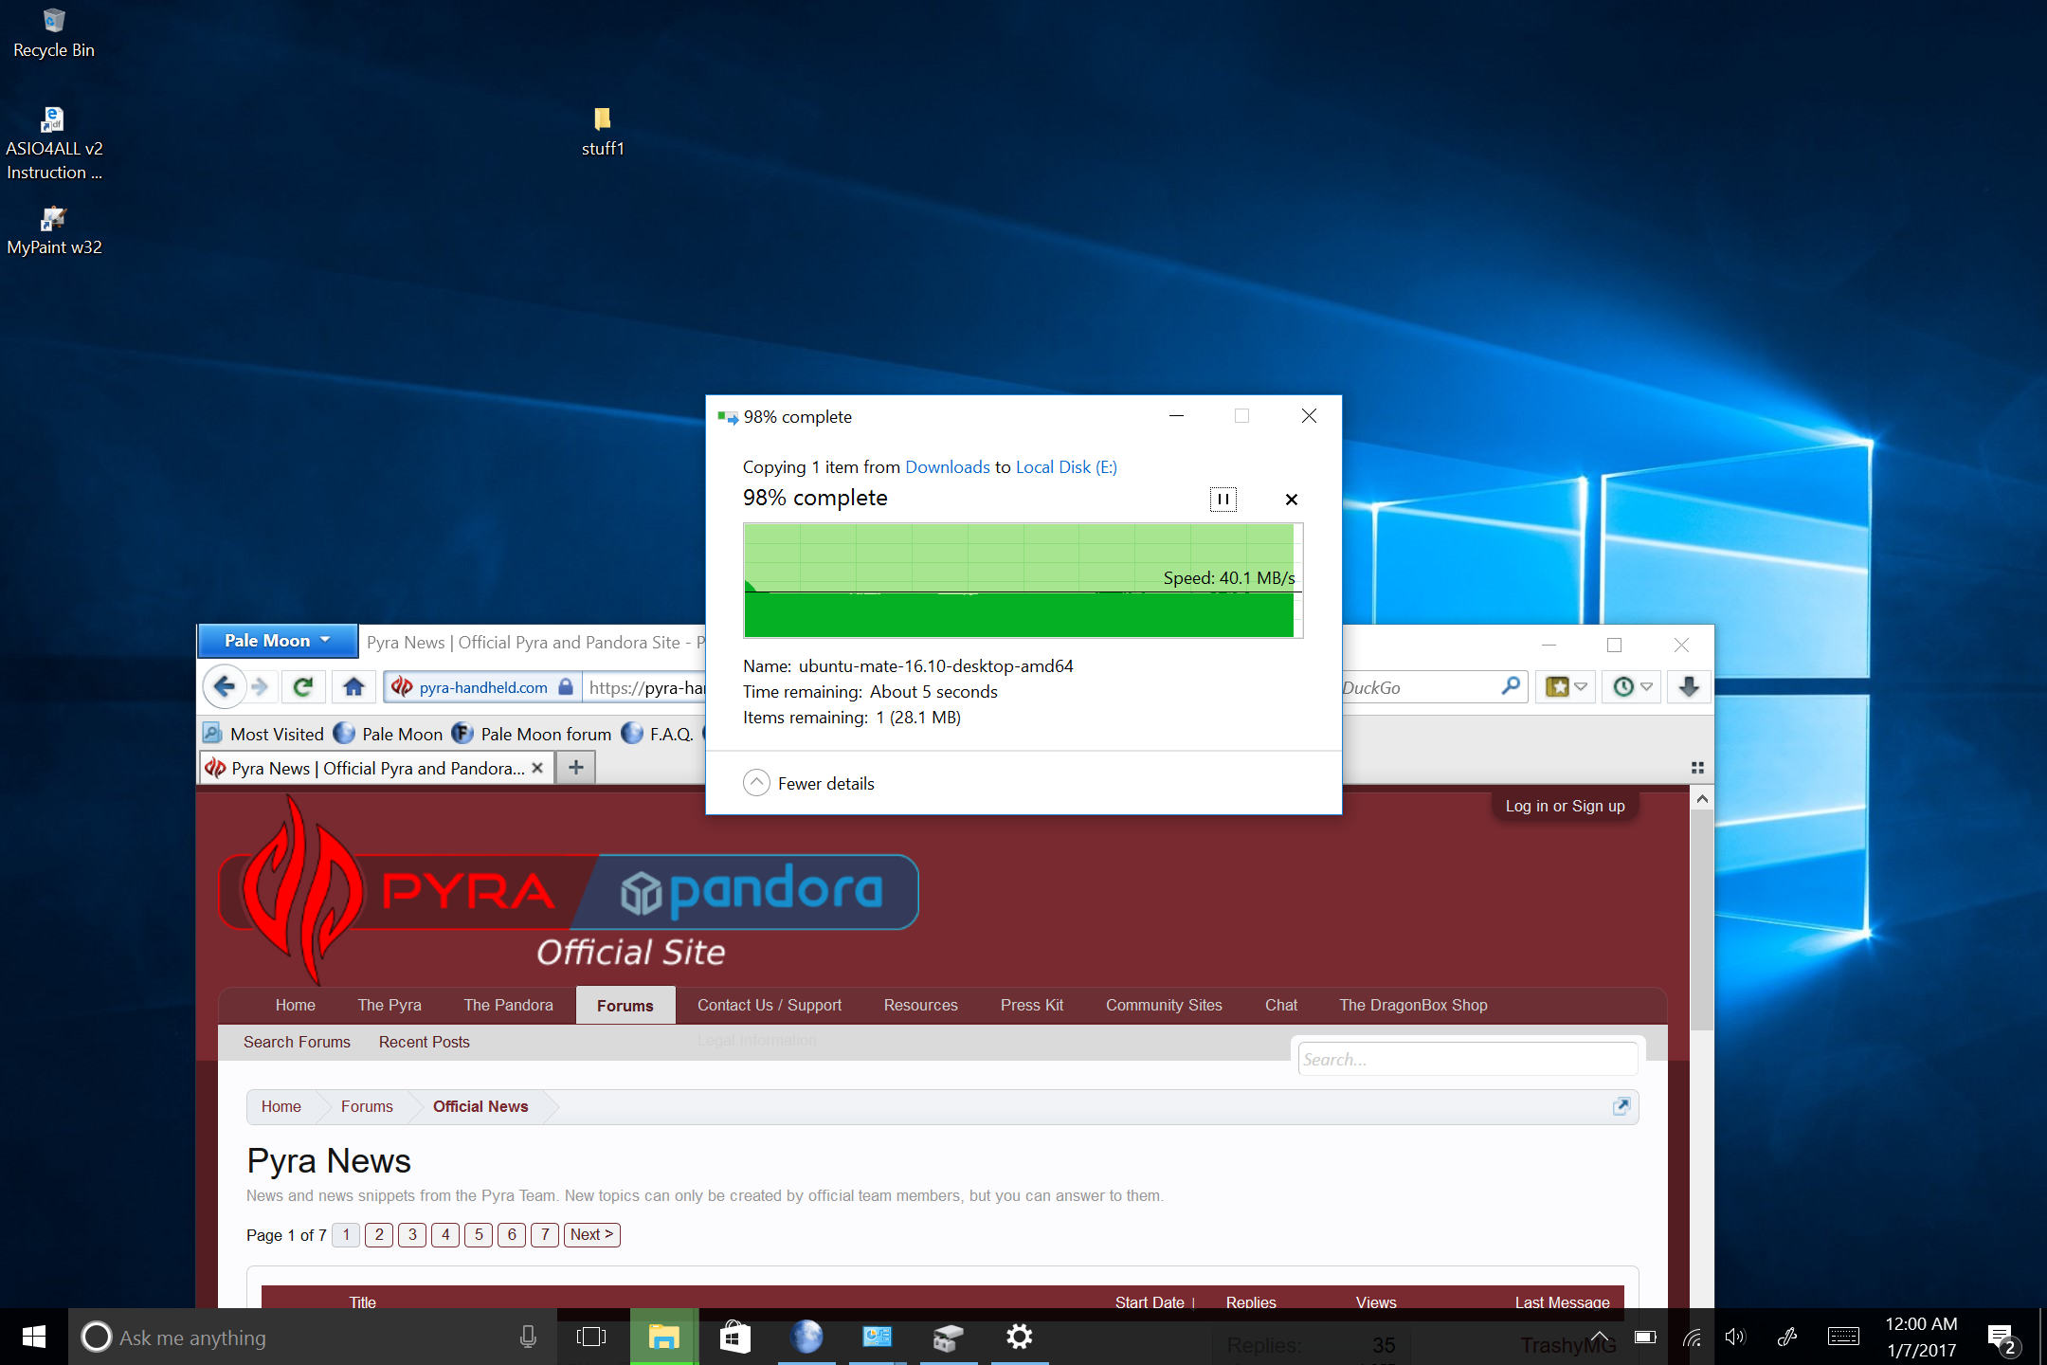Open the Pale Moon application menu dropdown
2047x1365 pixels.
[x=277, y=641]
